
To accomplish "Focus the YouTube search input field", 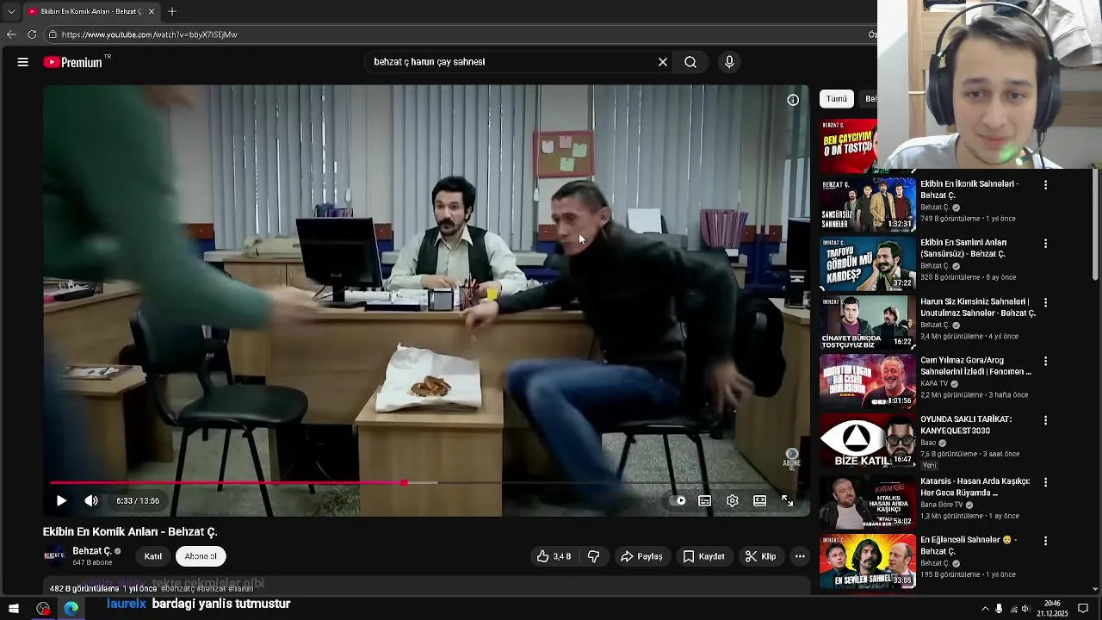I will pyautogui.click(x=511, y=62).
